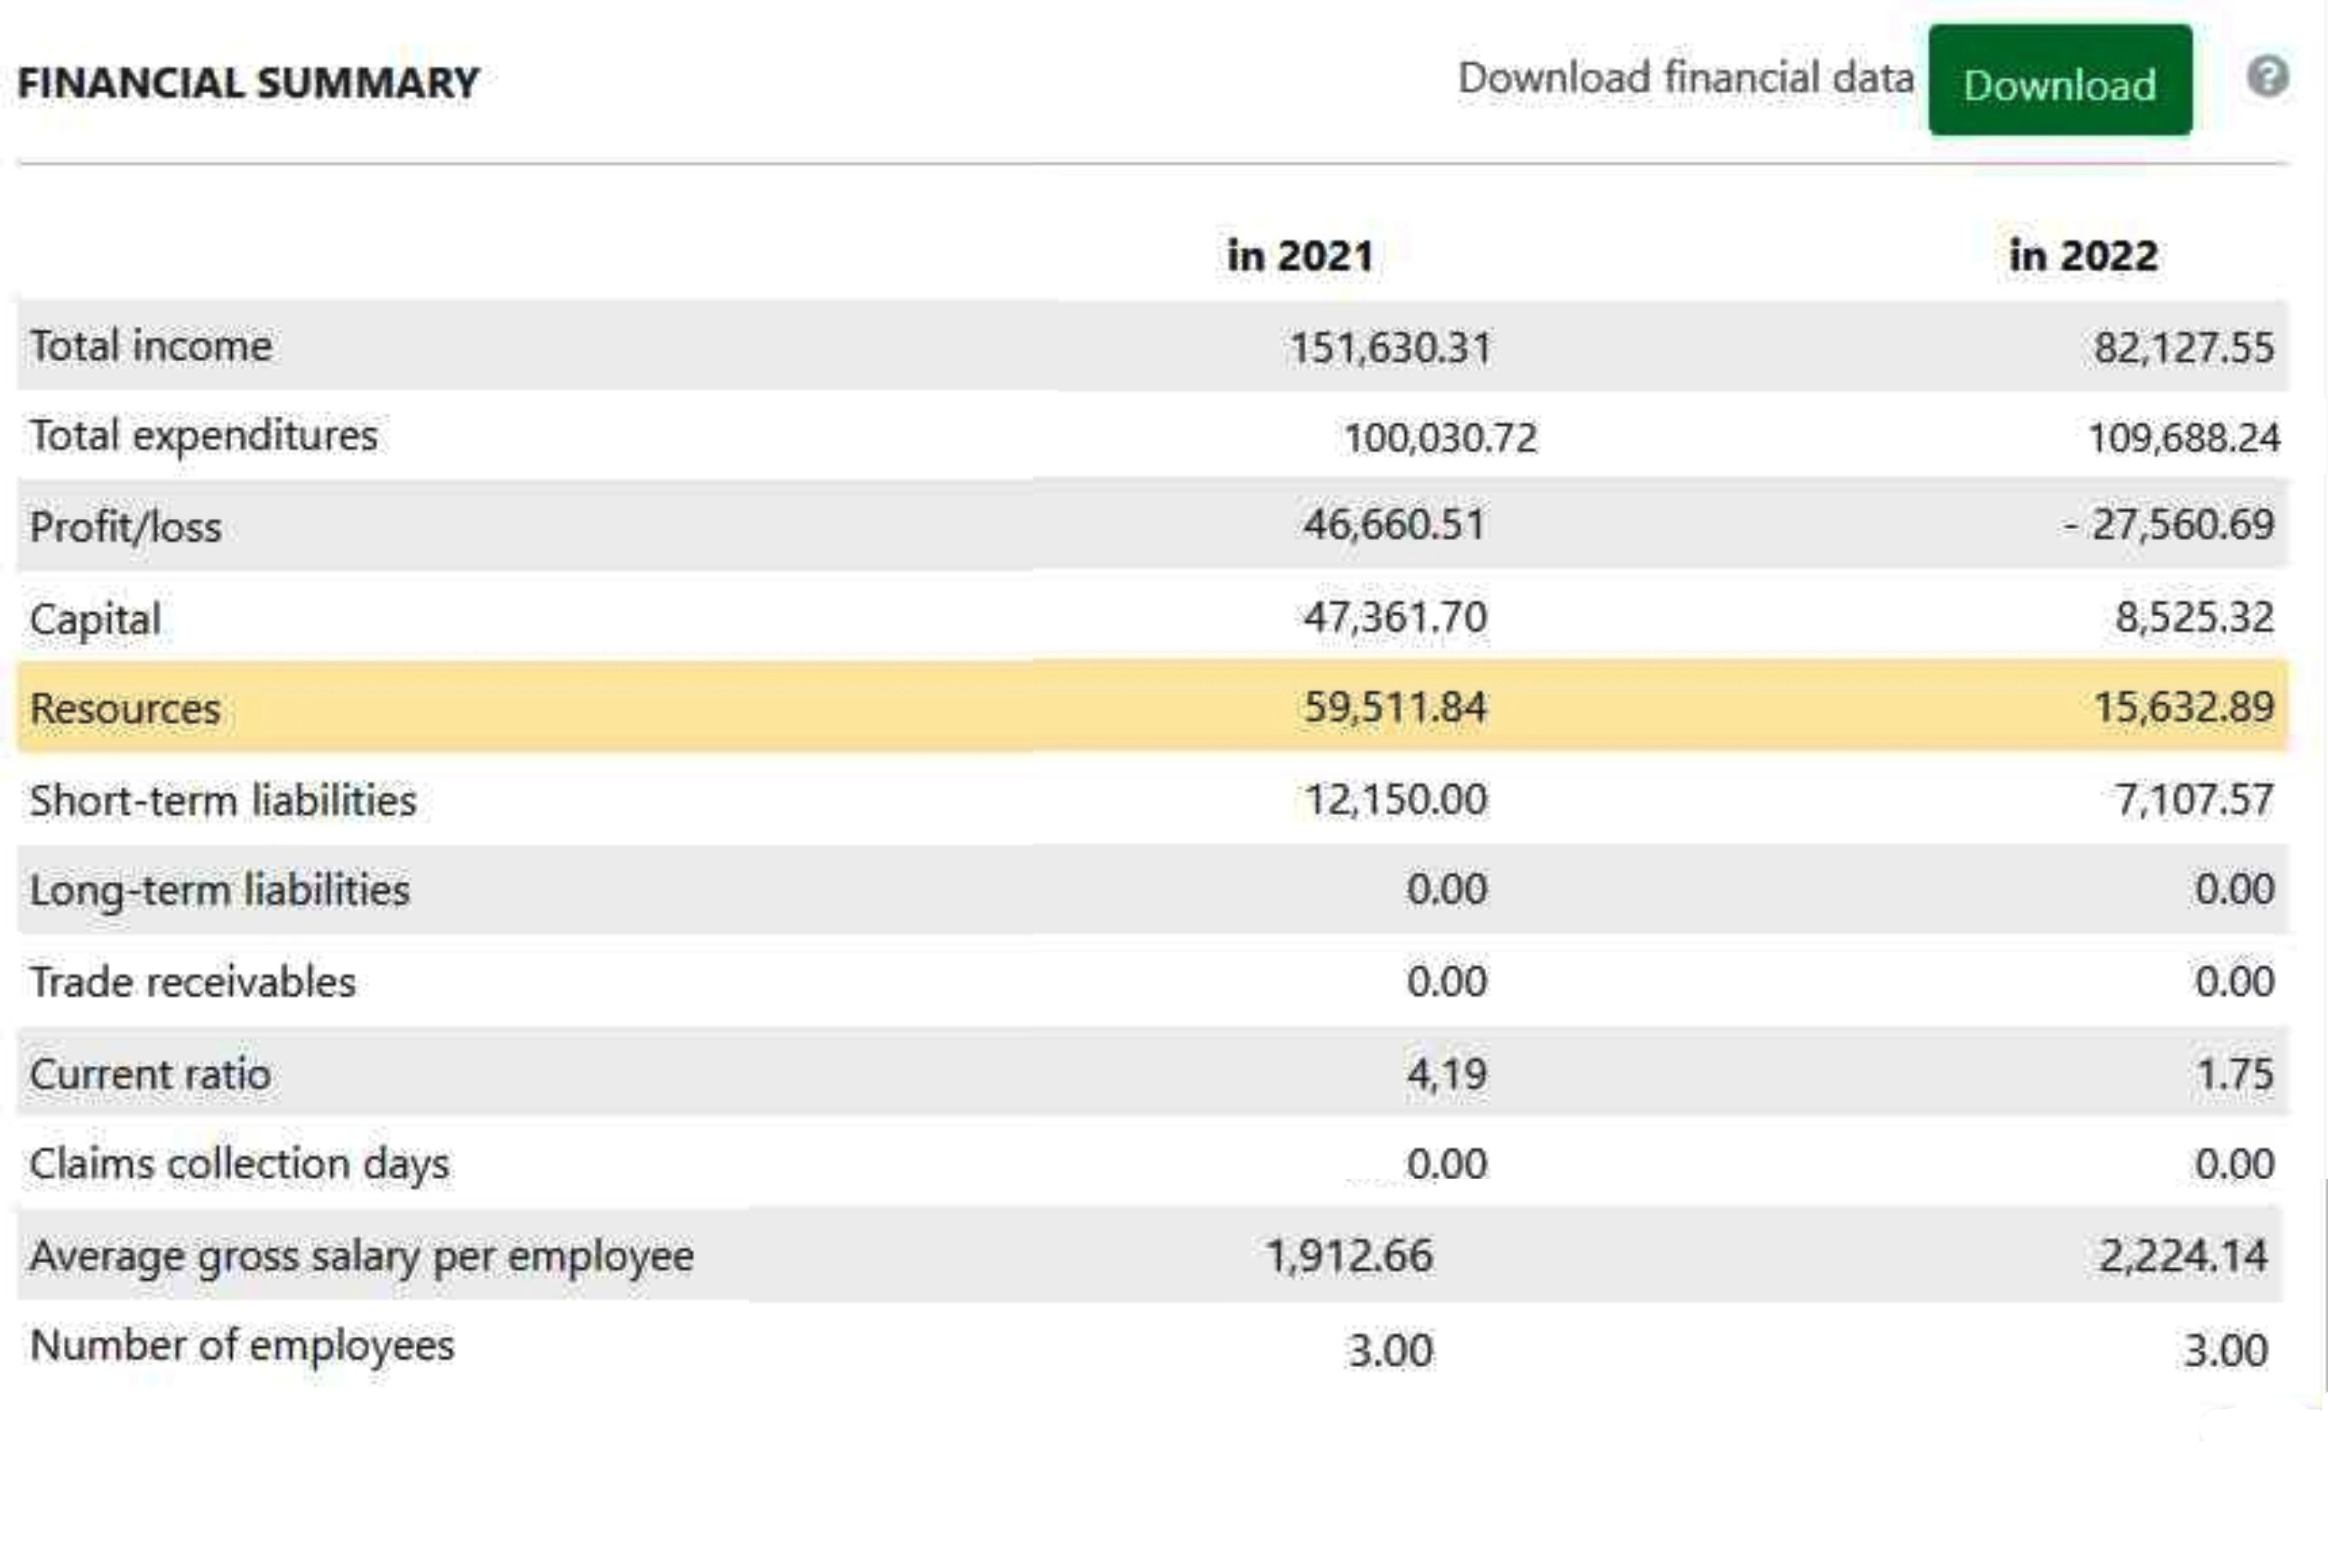Select Claims collection days 2022 value 0.00
Screen dimensions: 2328x1568
click(x=2235, y=1164)
